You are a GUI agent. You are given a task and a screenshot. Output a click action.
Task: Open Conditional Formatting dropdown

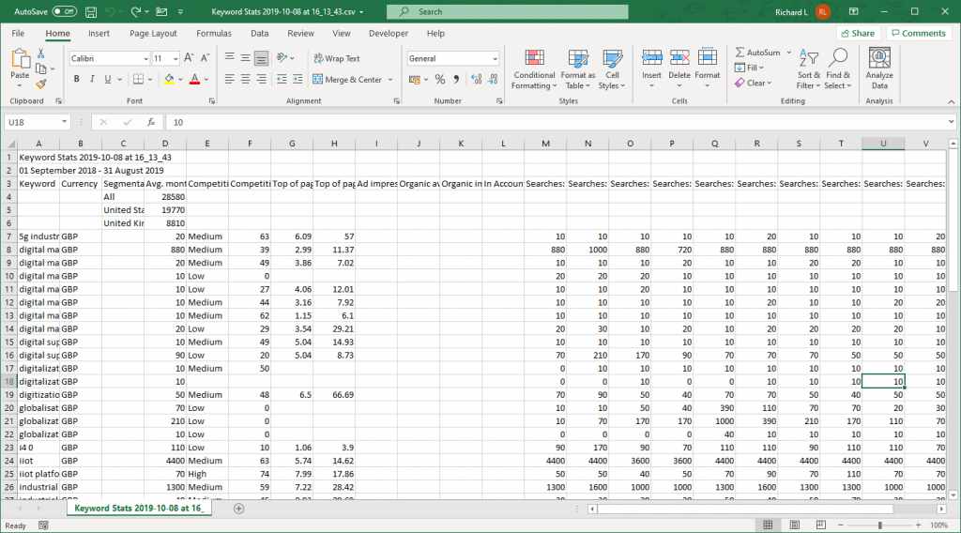point(534,69)
